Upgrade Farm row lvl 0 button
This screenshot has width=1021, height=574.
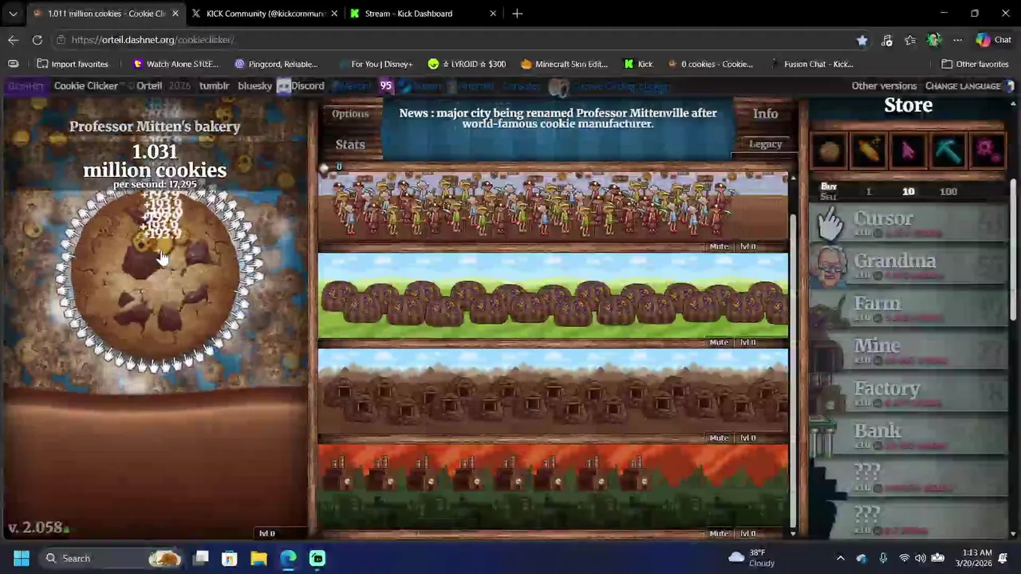pyautogui.click(x=747, y=342)
